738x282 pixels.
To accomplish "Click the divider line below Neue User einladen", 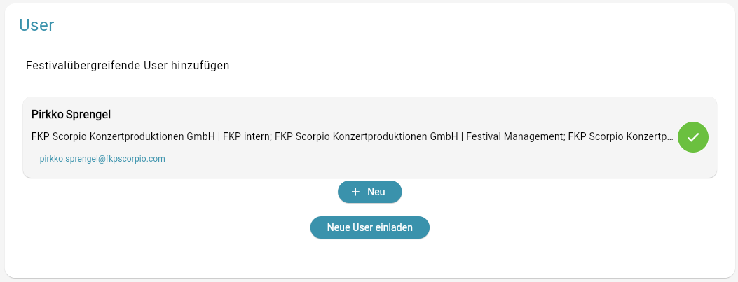I will point(370,246).
